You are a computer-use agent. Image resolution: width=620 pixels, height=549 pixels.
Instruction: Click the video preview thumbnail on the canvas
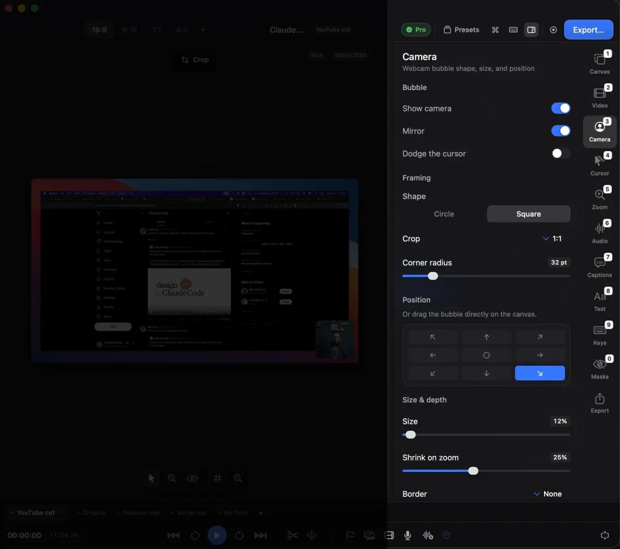click(195, 271)
